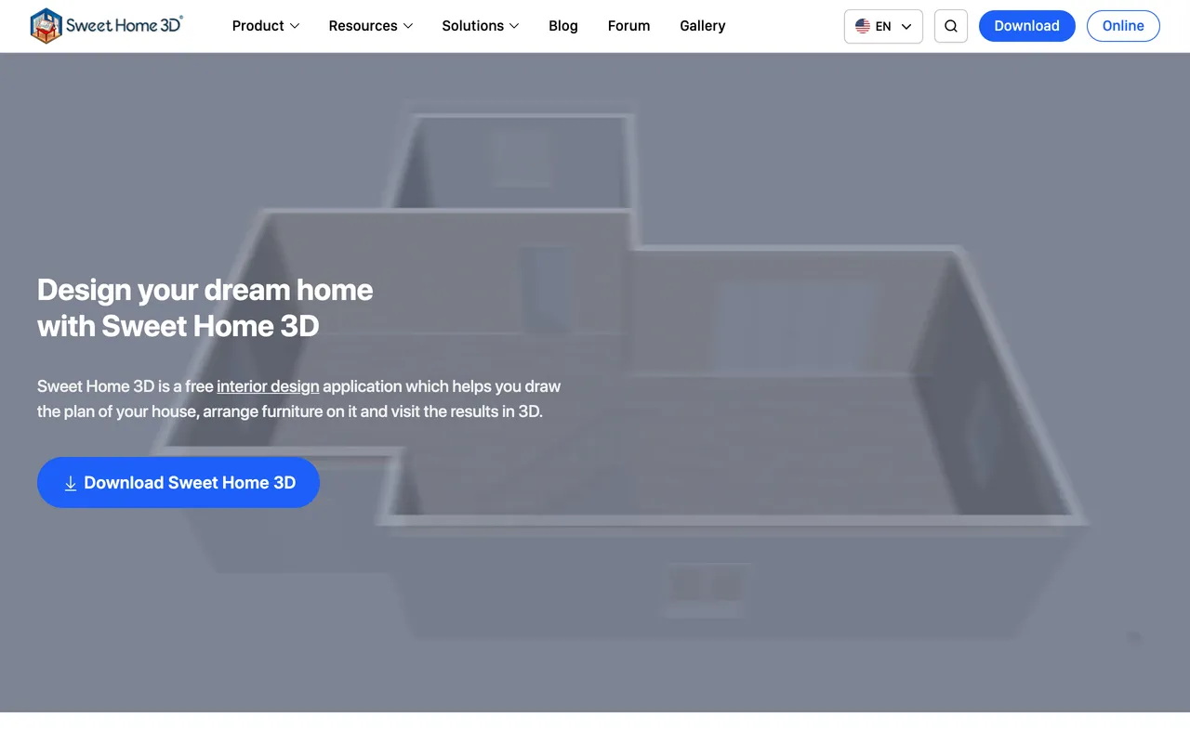Click the Download Sweet Home 3D button
The width and height of the screenshot is (1190, 743).
coord(178,482)
